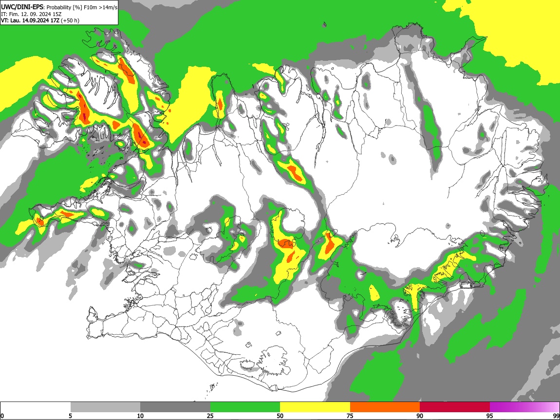Click the light gray 5–10 legend band
The width and height of the screenshot is (560, 420).
point(105,407)
